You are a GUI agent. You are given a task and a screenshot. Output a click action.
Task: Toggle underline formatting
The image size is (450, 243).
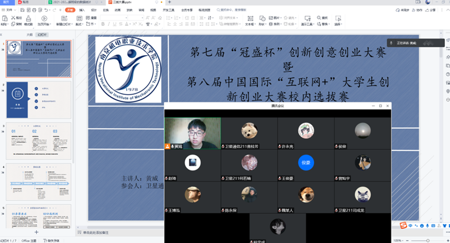tap(114, 25)
